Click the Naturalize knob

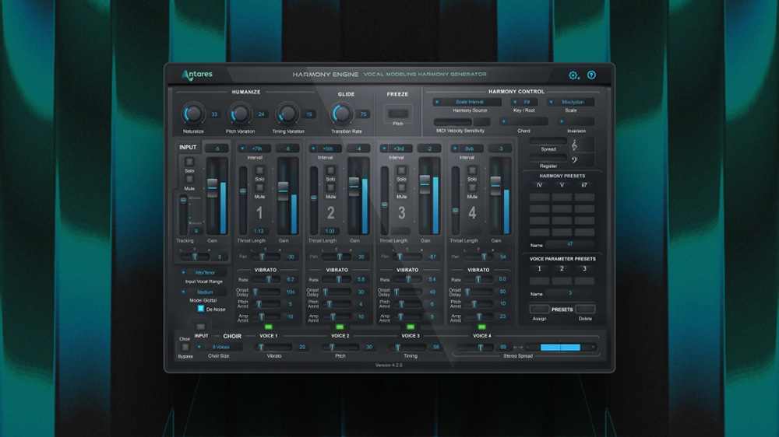point(192,114)
